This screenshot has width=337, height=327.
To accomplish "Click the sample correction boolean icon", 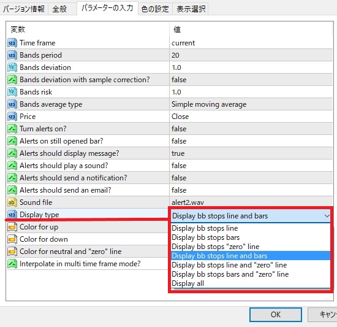I will [12, 80].
